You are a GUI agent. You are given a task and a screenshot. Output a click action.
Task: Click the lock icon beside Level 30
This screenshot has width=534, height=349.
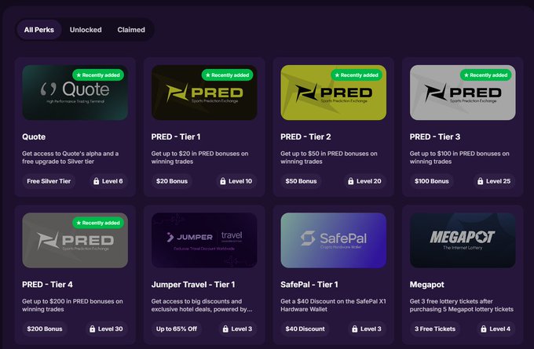(93, 329)
